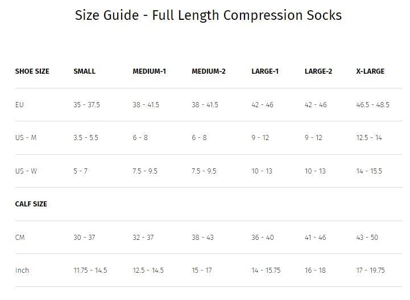
Task: Select the US - M row label
Action: tap(26, 138)
